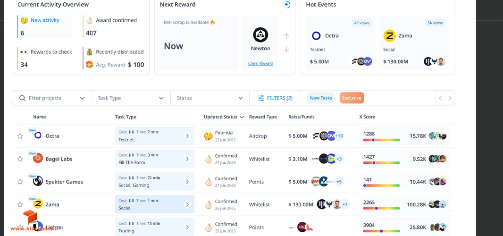The image size is (503, 236).
Task: Click the Name column header
Action: click(x=39, y=117)
